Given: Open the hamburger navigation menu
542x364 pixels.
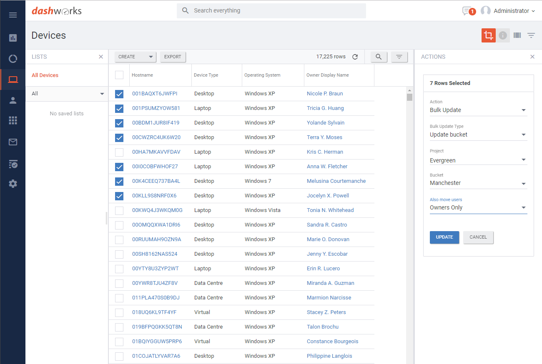Looking at the screenshot, I should coord(13,15).
